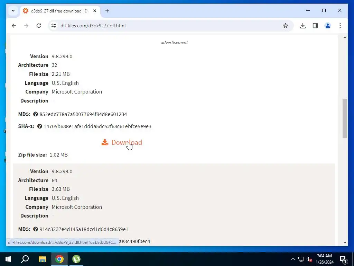Minimize the Chrome window
The image size is (354, 266).
[x=308, y=10]
